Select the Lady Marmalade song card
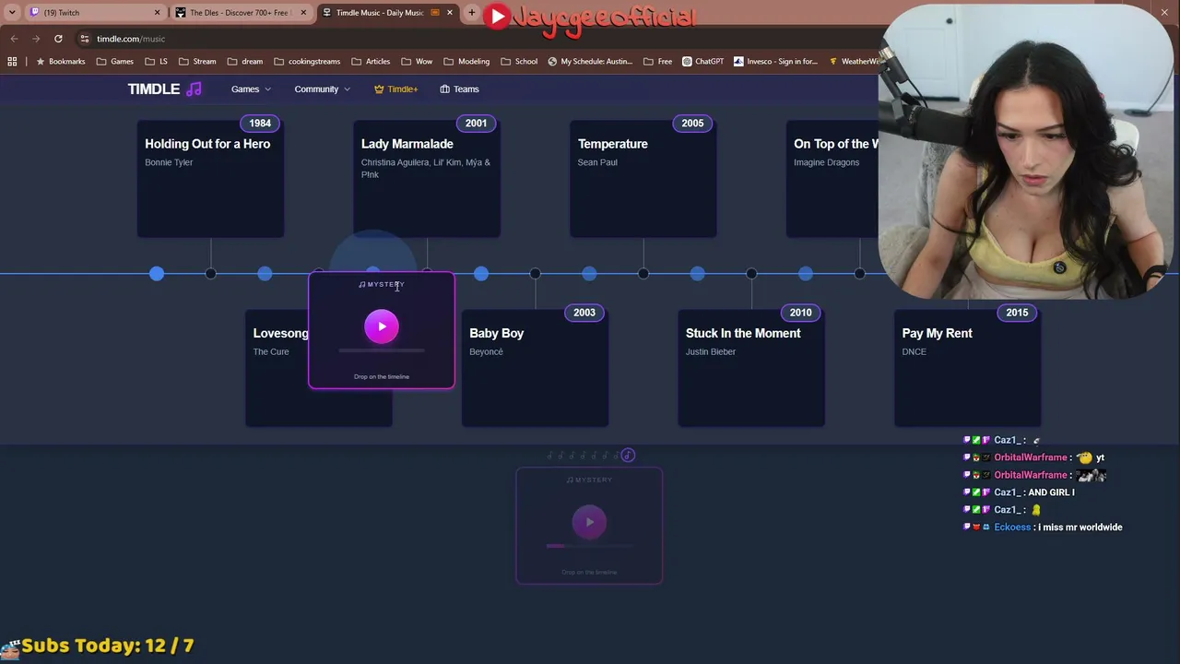 coord(427,179)
